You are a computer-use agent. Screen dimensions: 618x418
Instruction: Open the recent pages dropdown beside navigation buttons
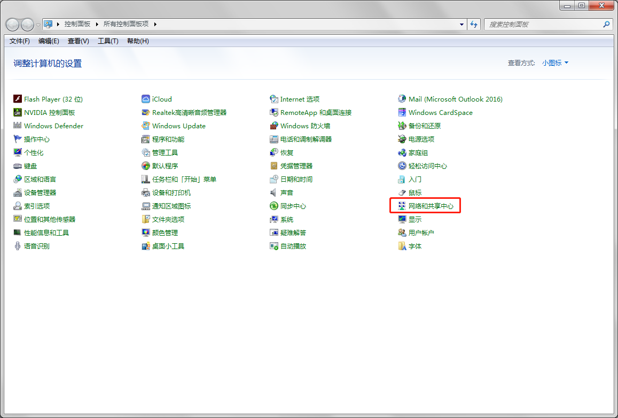coord(38,25)
